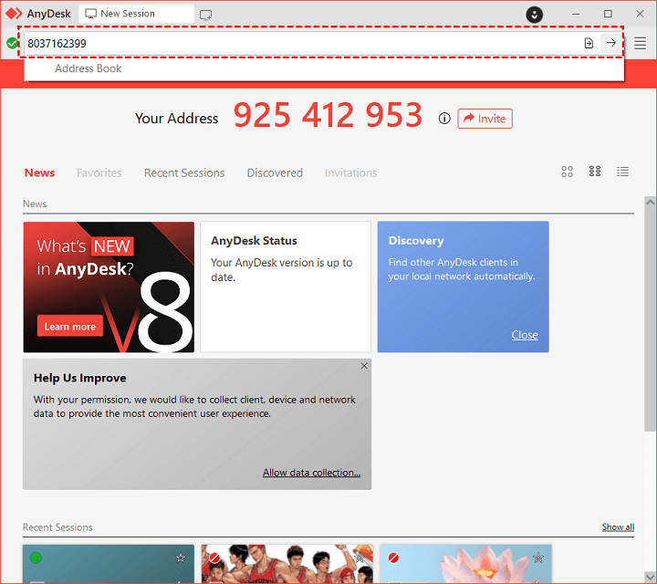Open the Favorites tab
This screenshot has width=657, height=584.
coord(99,172)
